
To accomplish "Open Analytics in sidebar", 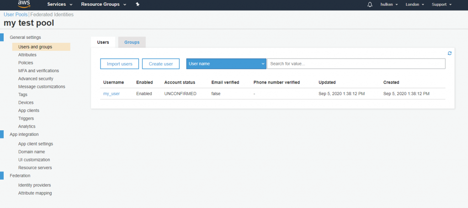I will (x=27, y=127).
